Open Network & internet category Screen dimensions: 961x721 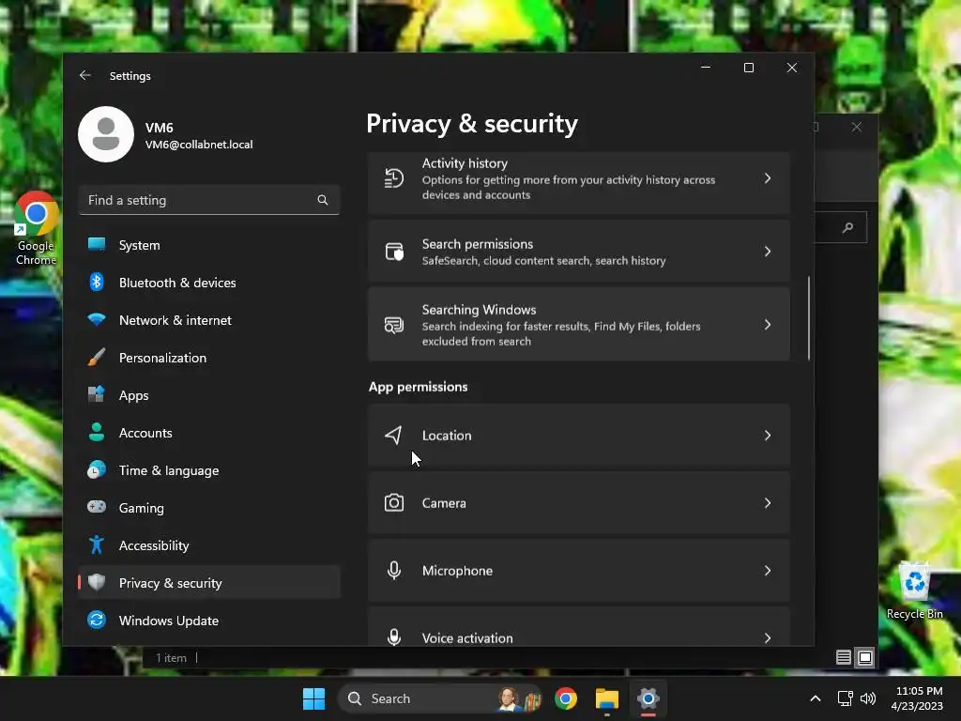[209, 320]
